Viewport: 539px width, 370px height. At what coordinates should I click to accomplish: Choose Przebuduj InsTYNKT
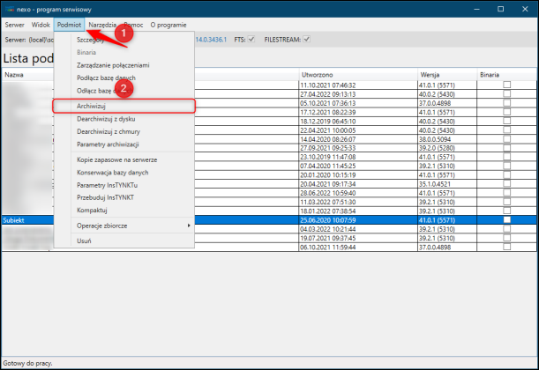coord(105,197)
